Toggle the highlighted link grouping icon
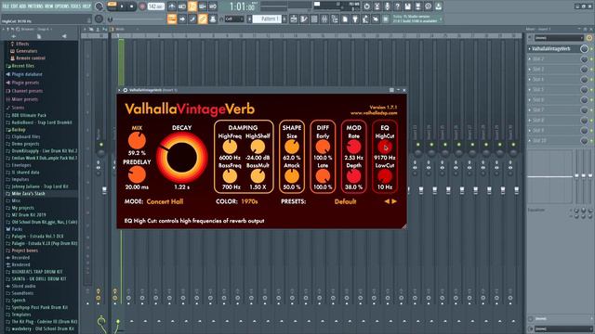Image resolution: width=595 pixels, height=334 pixels. pos(203,19)
